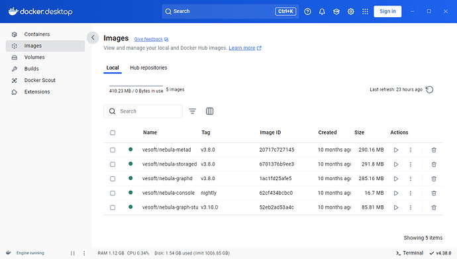Open the Give feedback link

(151, 39)
